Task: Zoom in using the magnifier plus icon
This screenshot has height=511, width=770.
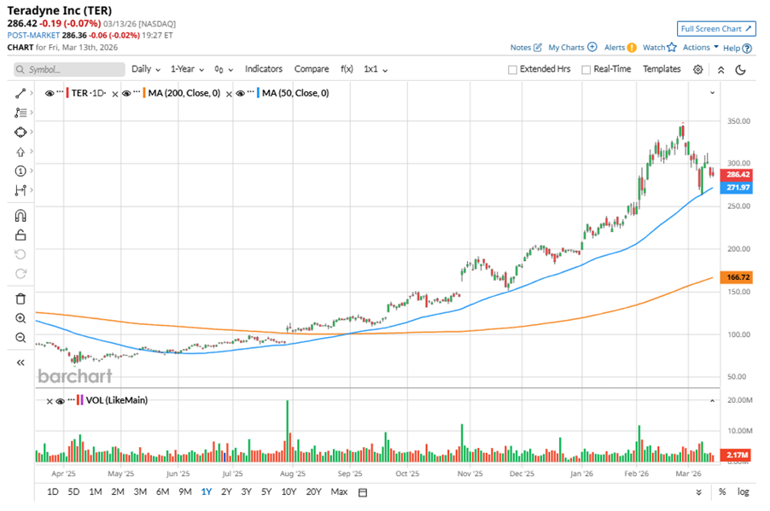Action: tap(20, 318)
